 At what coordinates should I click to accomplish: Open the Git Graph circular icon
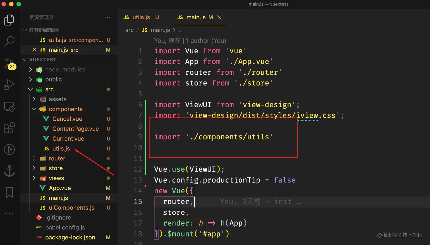[x=9, y=149]
